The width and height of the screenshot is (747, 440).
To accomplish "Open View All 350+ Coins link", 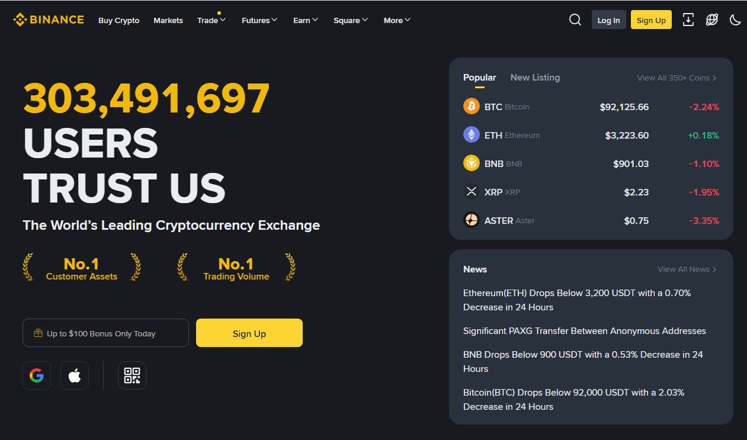I will 677,78.
